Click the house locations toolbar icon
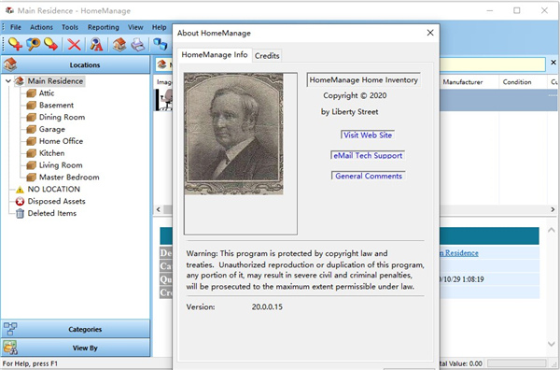560x370 pixels. pyautogui.click(x=119, y=44)
